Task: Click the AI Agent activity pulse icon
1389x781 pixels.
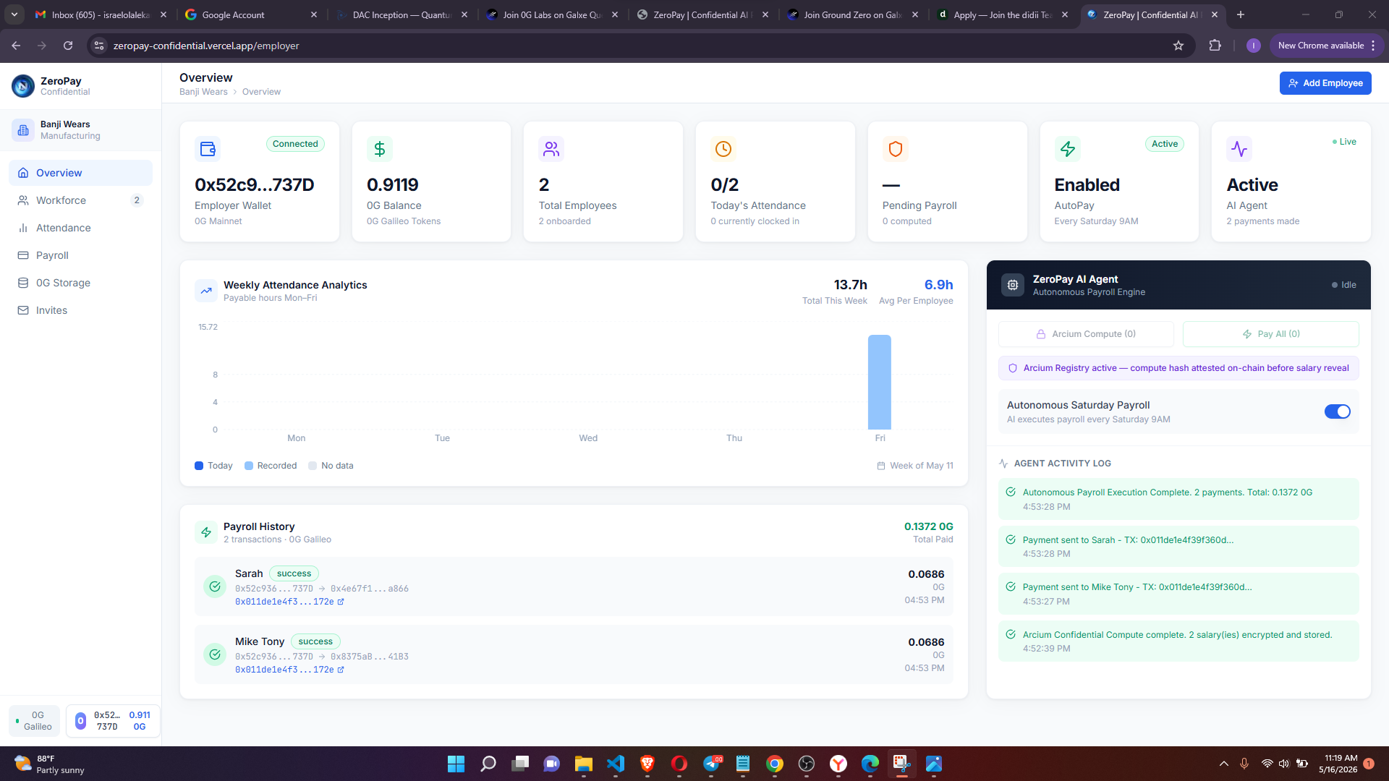Action: coord(1239,149)
